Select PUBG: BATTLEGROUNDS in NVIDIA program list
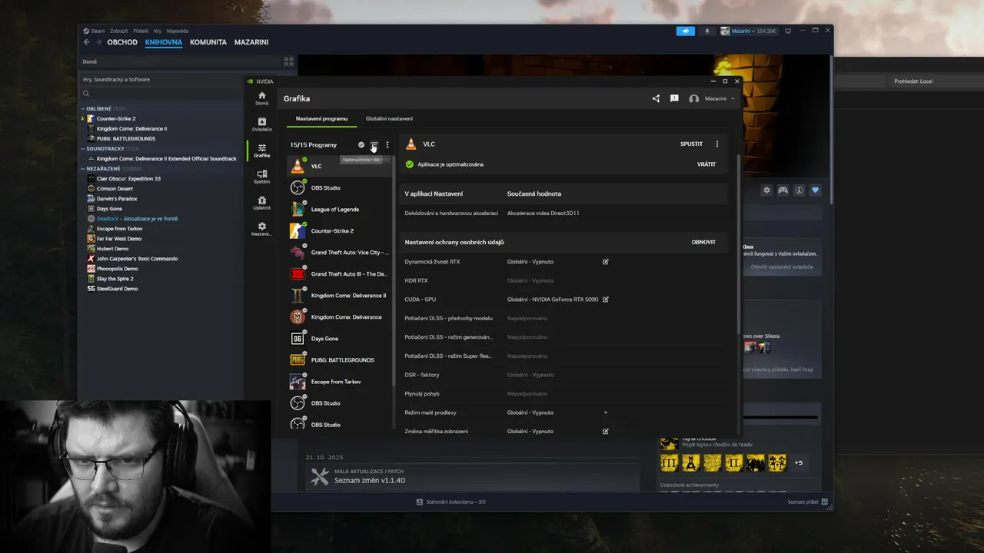Viewport: 984px width, 553px height. tap(340, 359)
